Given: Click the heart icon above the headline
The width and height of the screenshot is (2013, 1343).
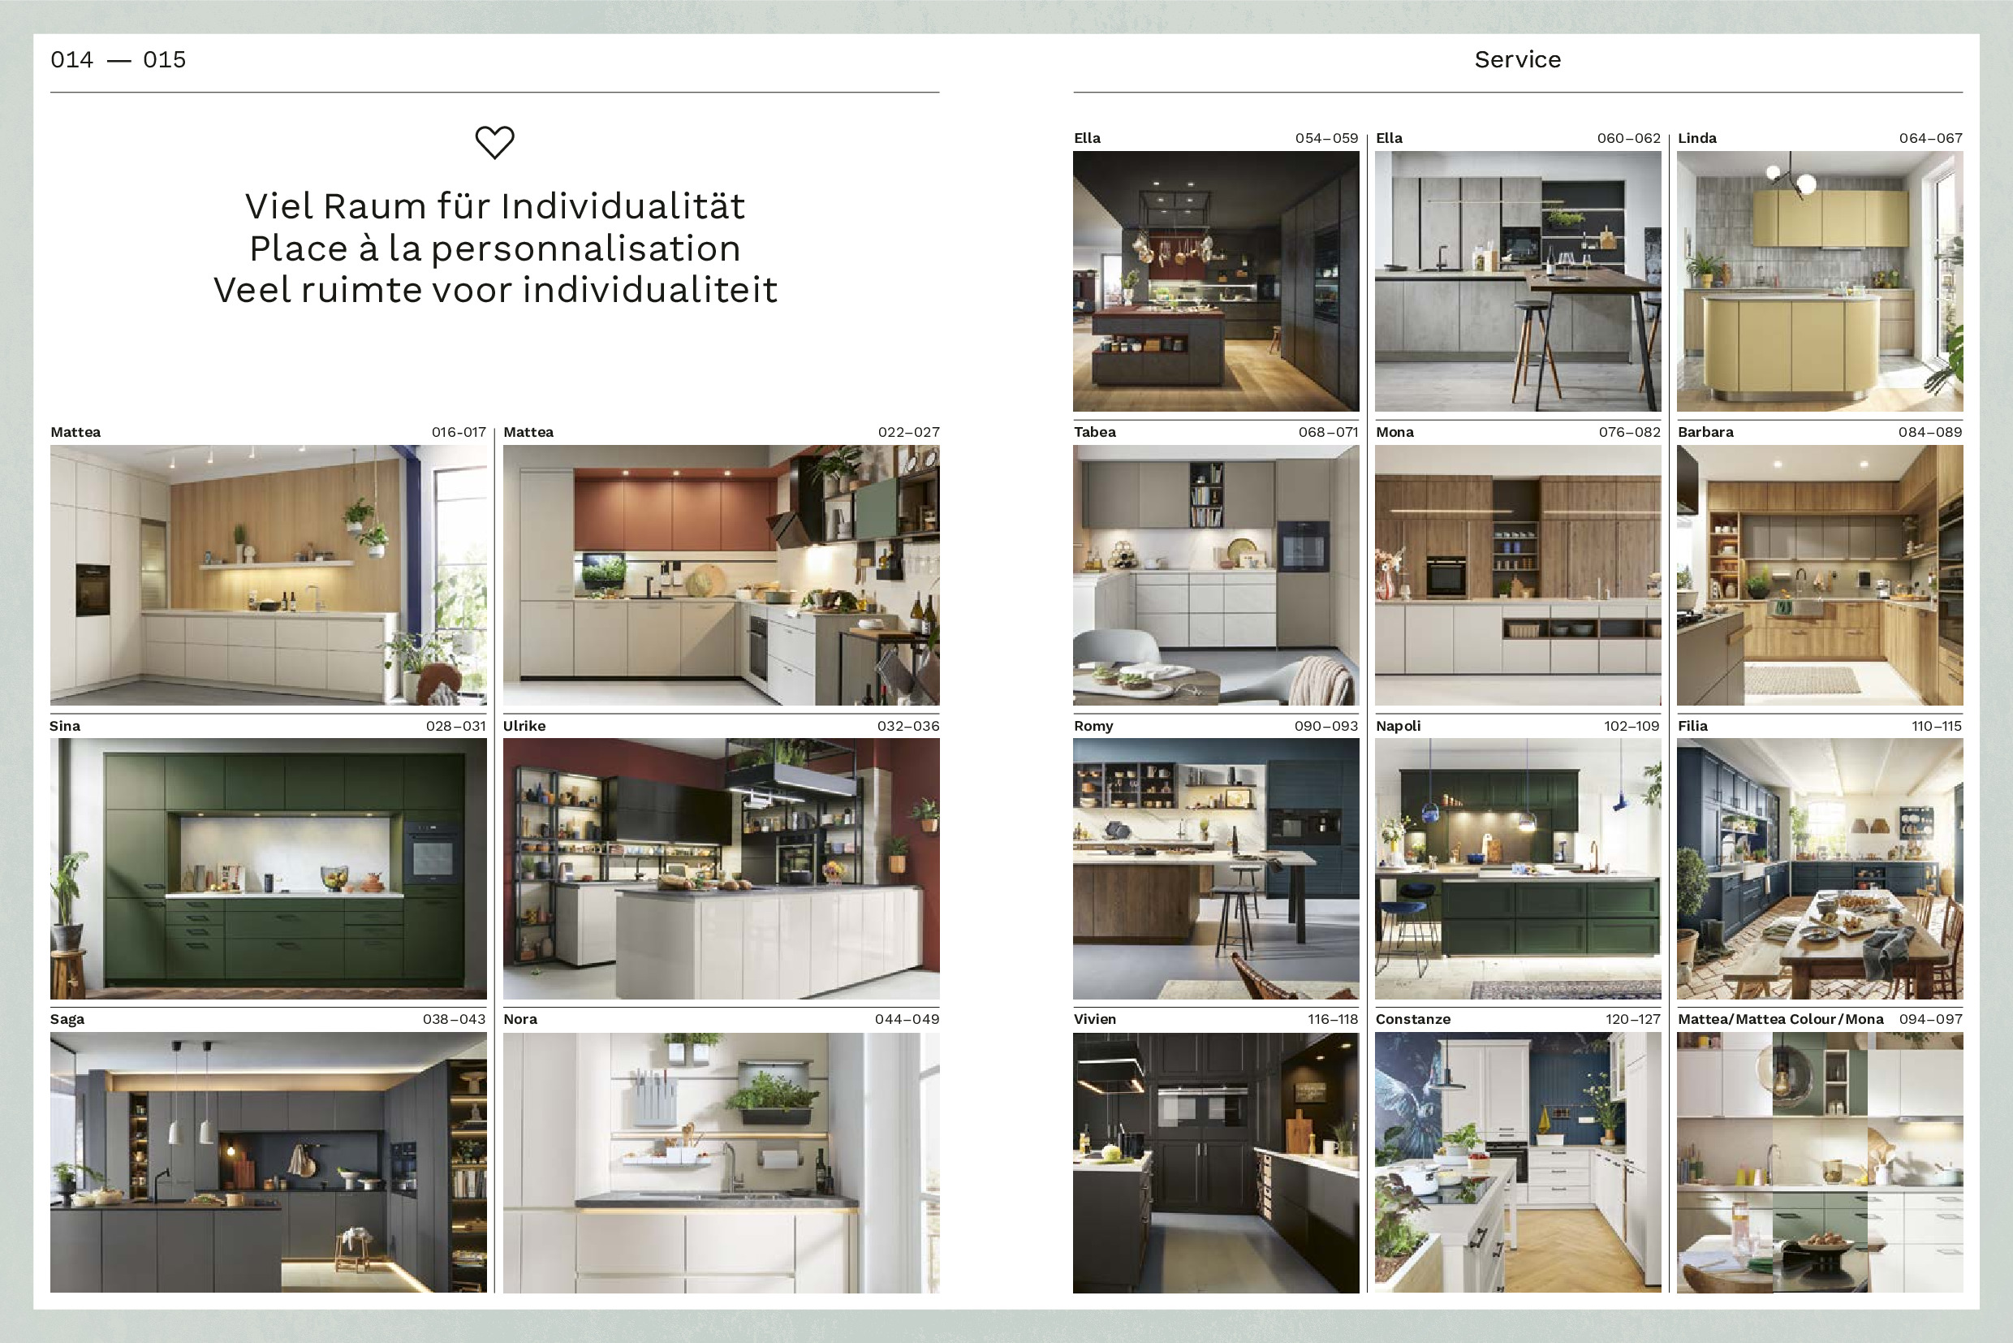Looking at the screenshot, I should 494,142.
